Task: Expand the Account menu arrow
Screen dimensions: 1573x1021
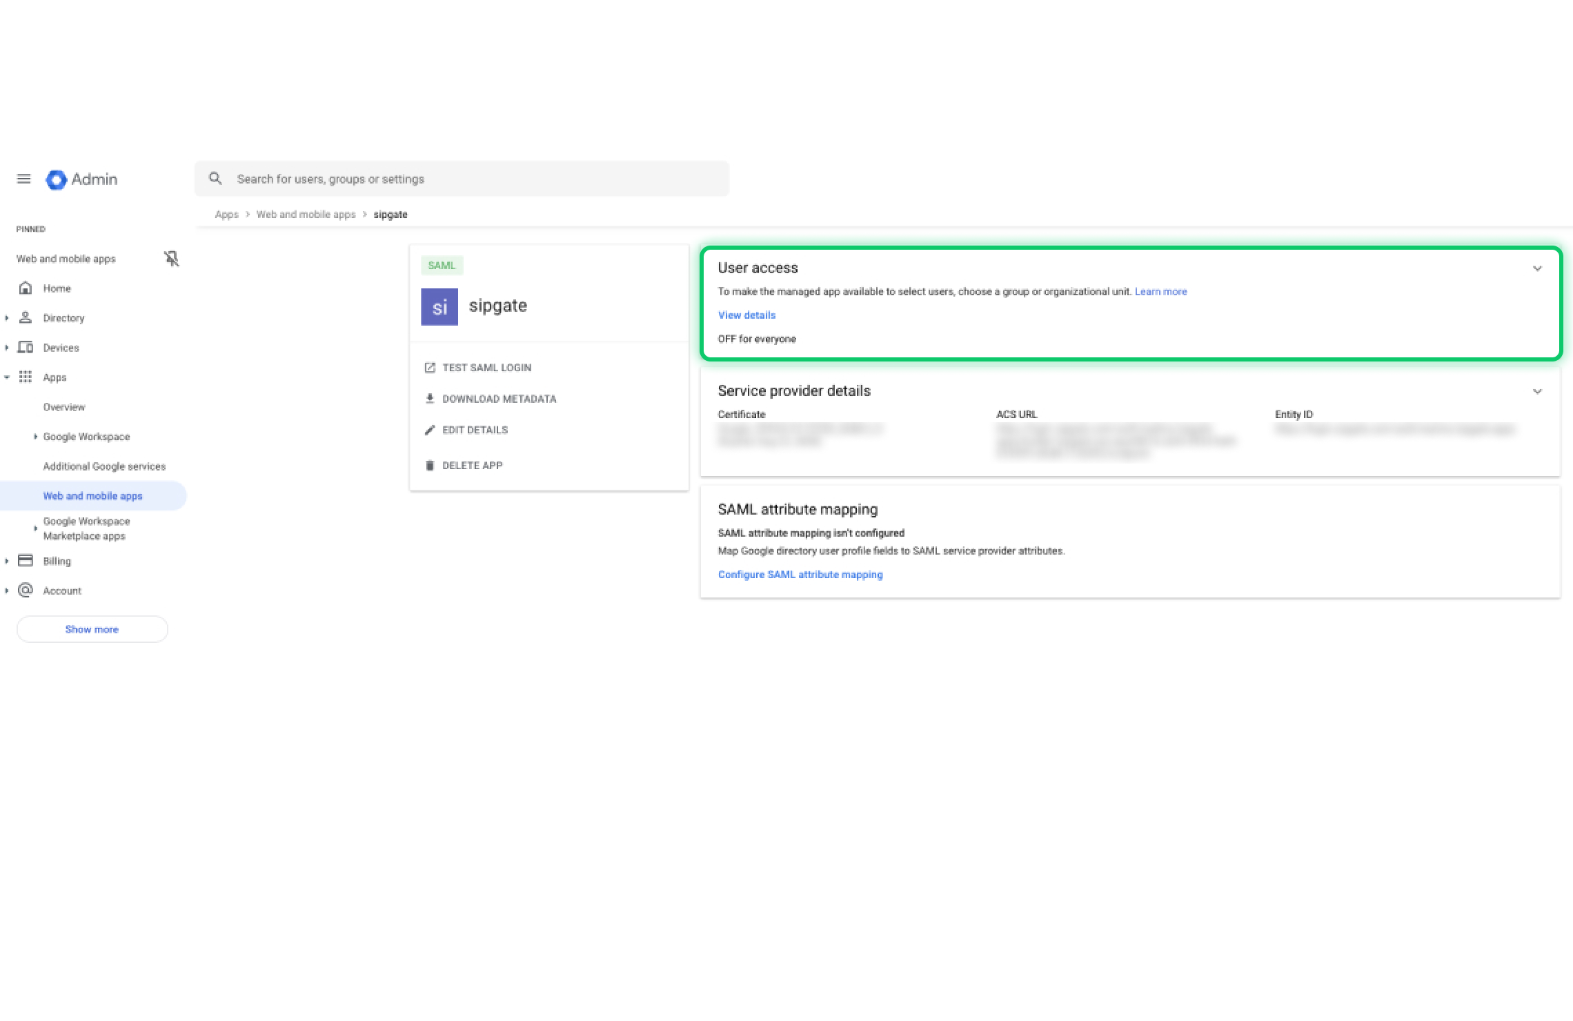Action: coord(7,591)
